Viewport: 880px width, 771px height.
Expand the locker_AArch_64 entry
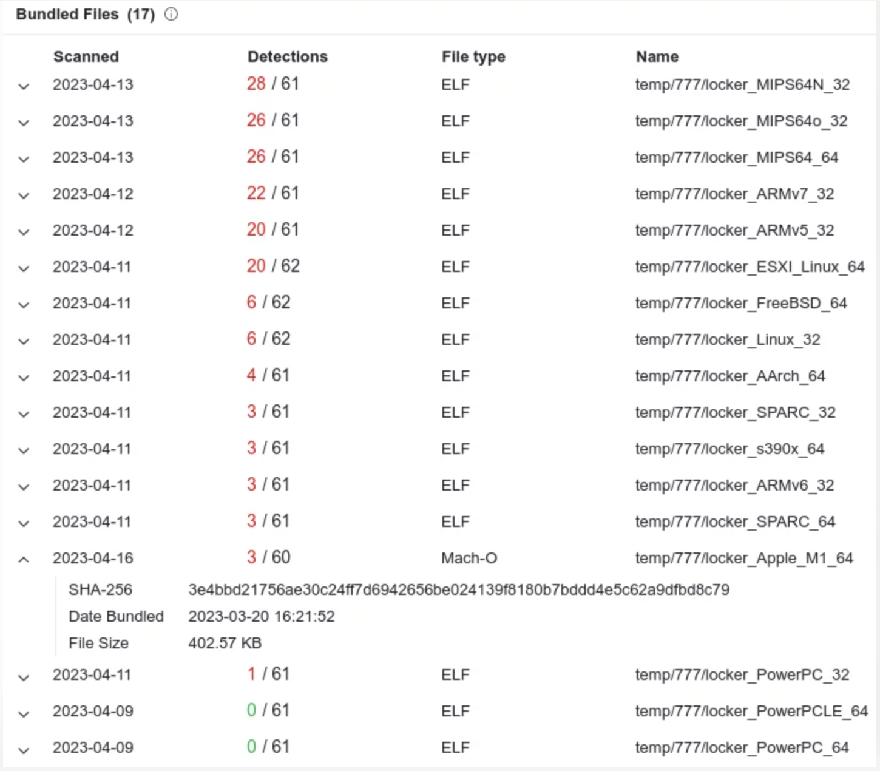[x=24, y=378]
